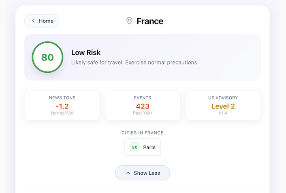Open the US Advisory stat card
Image resolution: width=286 pixels, height=193 pixels.
[x=223, y=105]
